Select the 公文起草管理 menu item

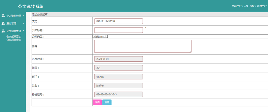coord(14,31)
